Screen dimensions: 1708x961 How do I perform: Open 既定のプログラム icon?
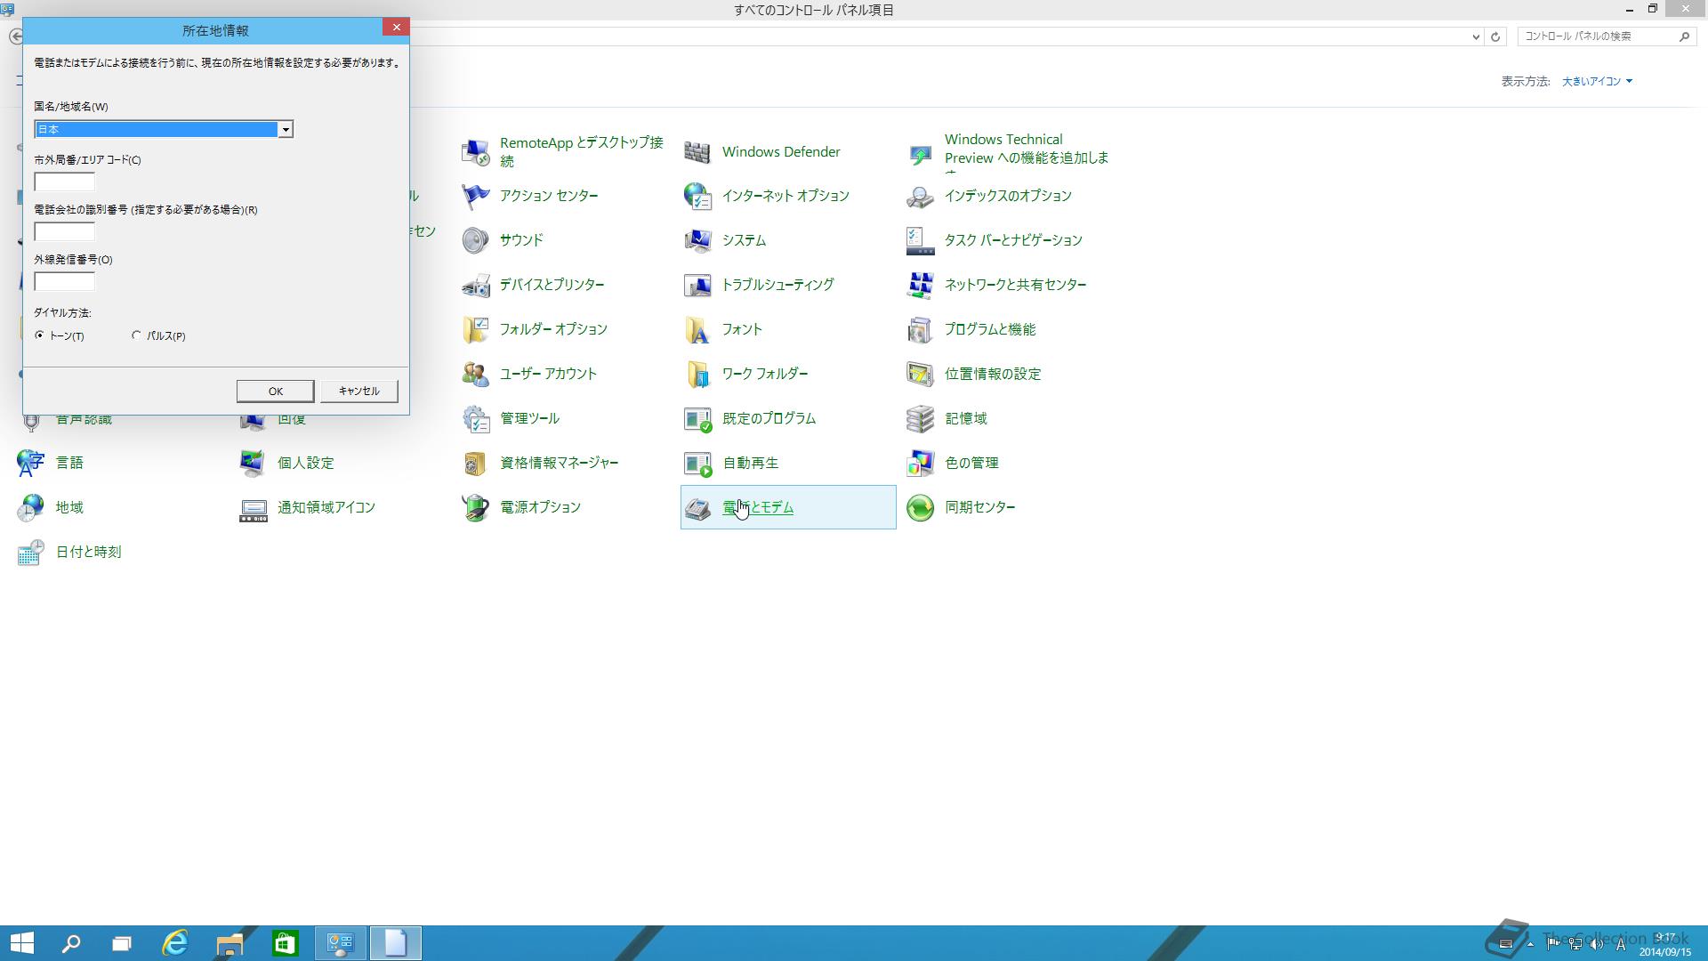[x=697, y=419]
